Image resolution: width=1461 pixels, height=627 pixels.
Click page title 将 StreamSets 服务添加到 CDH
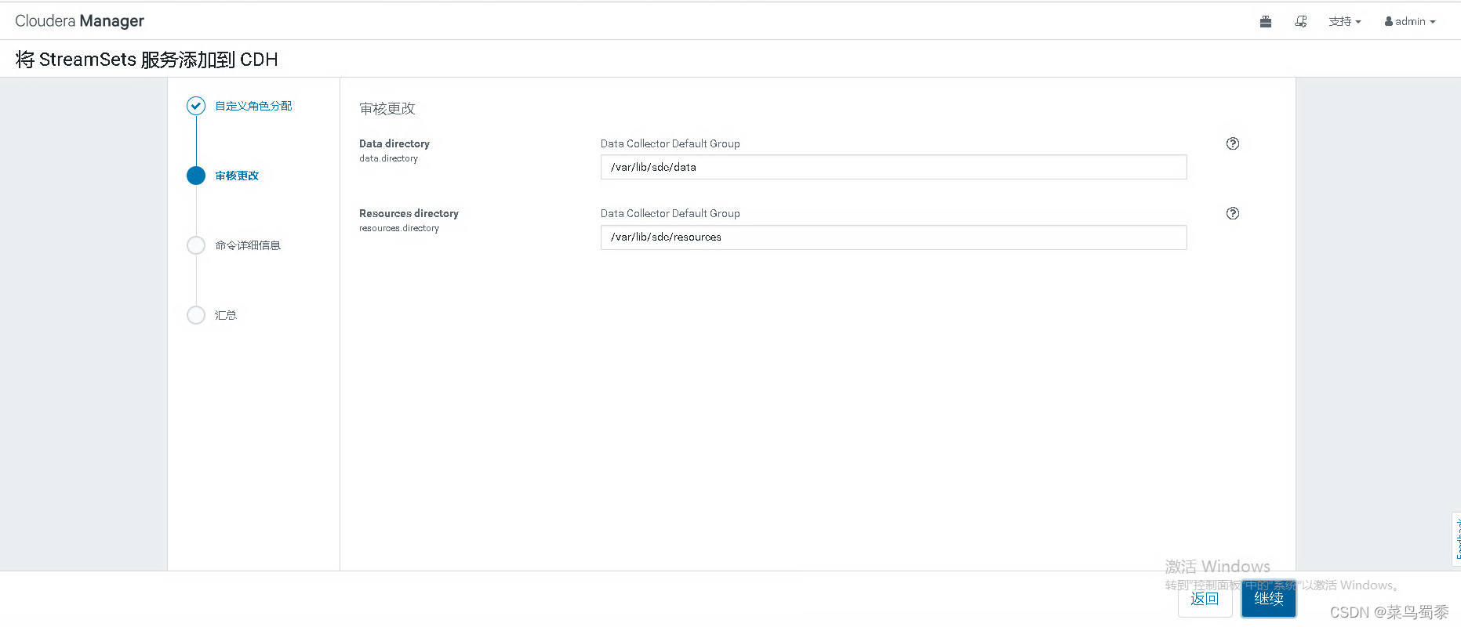click(x=147, y=60)
